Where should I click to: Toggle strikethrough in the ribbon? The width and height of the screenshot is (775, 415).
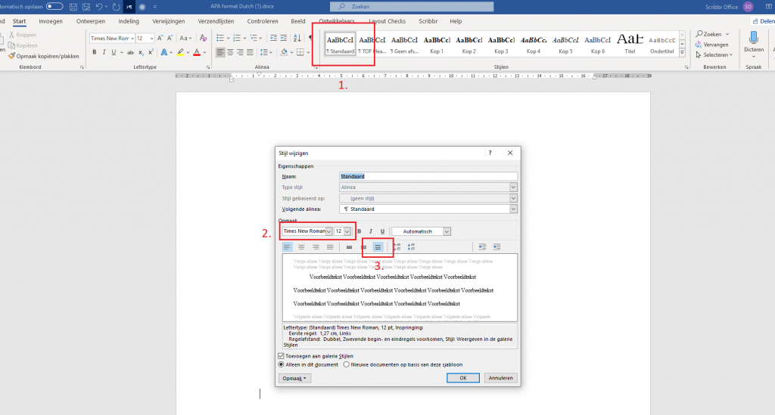(x=130, y=52)
